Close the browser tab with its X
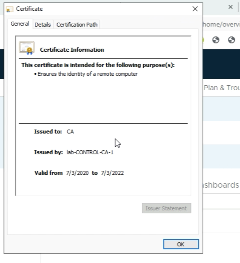240x263 pixels. 230,7
